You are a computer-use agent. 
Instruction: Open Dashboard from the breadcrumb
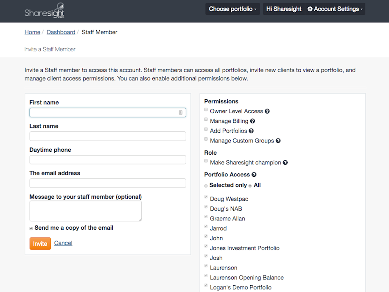point(61,32)
